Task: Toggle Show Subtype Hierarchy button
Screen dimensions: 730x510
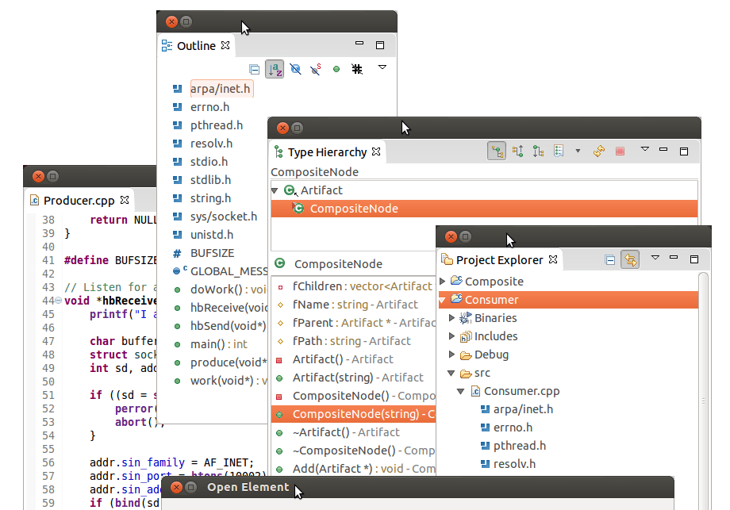Action: coord(538,151)
